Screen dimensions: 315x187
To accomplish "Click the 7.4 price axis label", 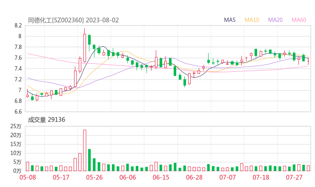I will (x=18, y=68).
